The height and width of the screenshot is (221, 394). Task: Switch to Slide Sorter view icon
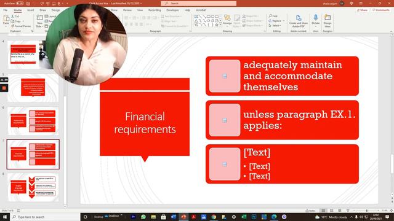(x=332, y=211)
